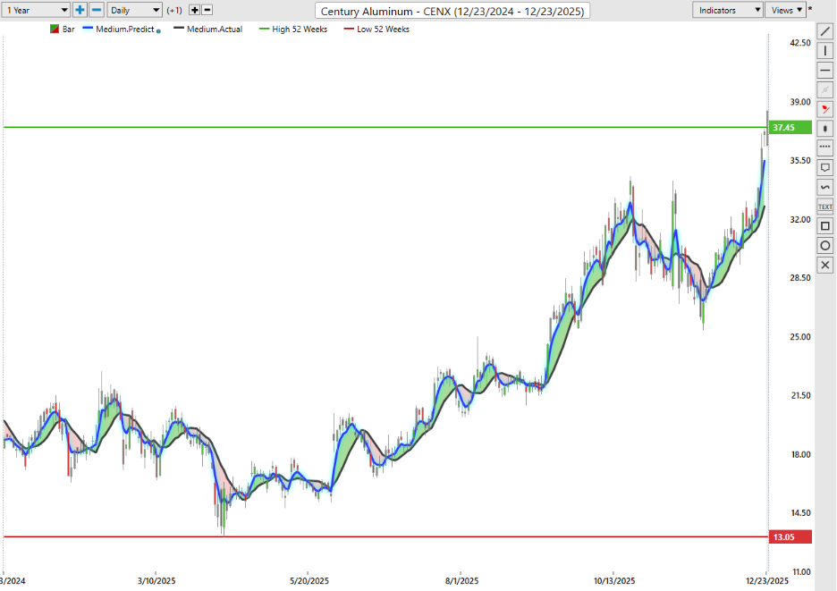Select the horizontal line drawing tool
Image resolution: width=837 pixels, height=591 pixels.
825,71
